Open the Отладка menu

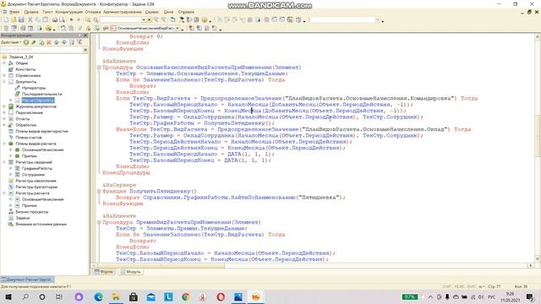[93, 12]
